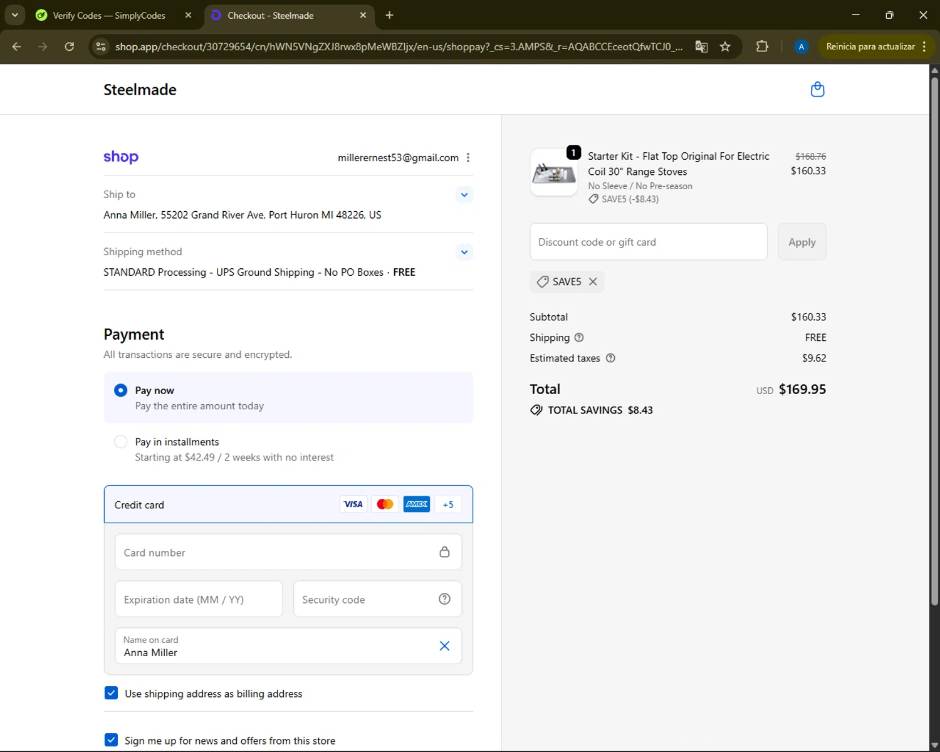Click the Reinicia para actualizar button
The height and width of the screenshot is (752, 940).
(870, 46)
